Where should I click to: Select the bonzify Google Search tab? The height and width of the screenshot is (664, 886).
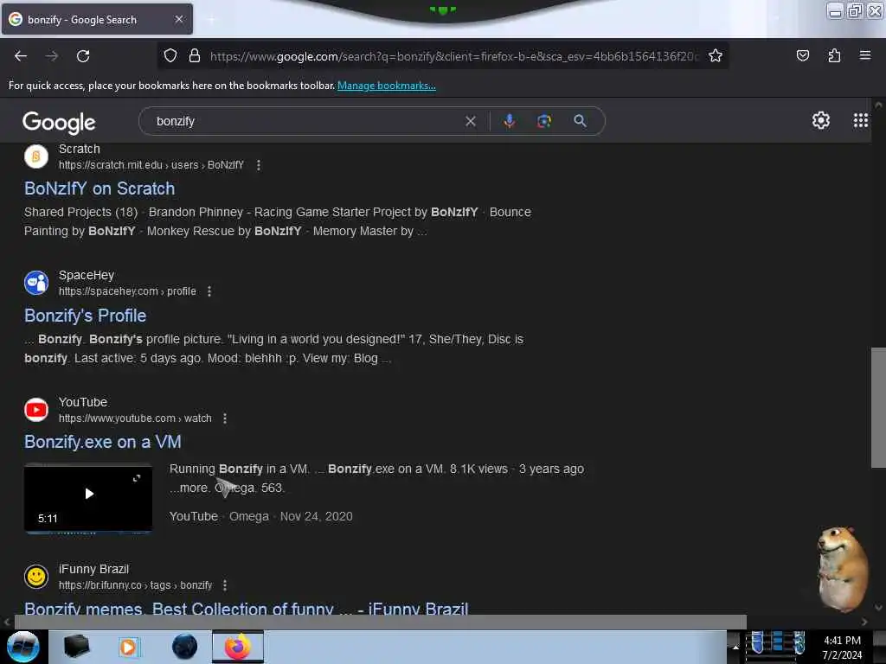(x=97, y=20)
